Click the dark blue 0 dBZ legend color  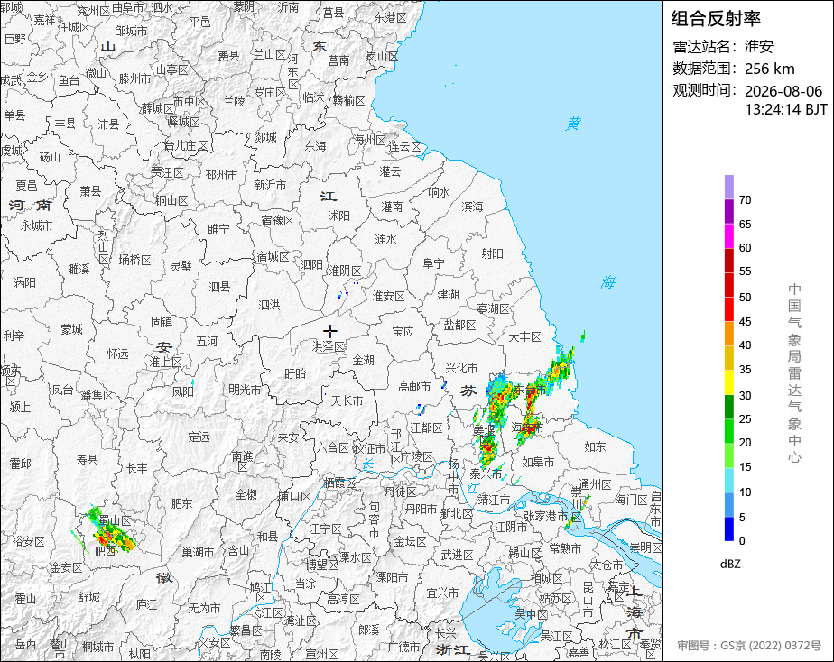728,529
